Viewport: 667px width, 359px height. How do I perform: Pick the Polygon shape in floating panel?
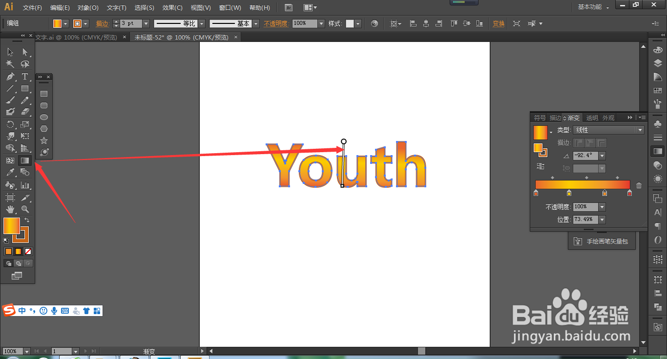tap(44, 129)
